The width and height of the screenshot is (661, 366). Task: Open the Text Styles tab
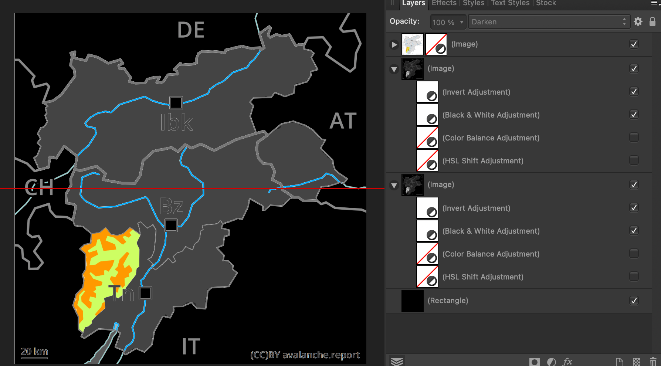point(510,3)
